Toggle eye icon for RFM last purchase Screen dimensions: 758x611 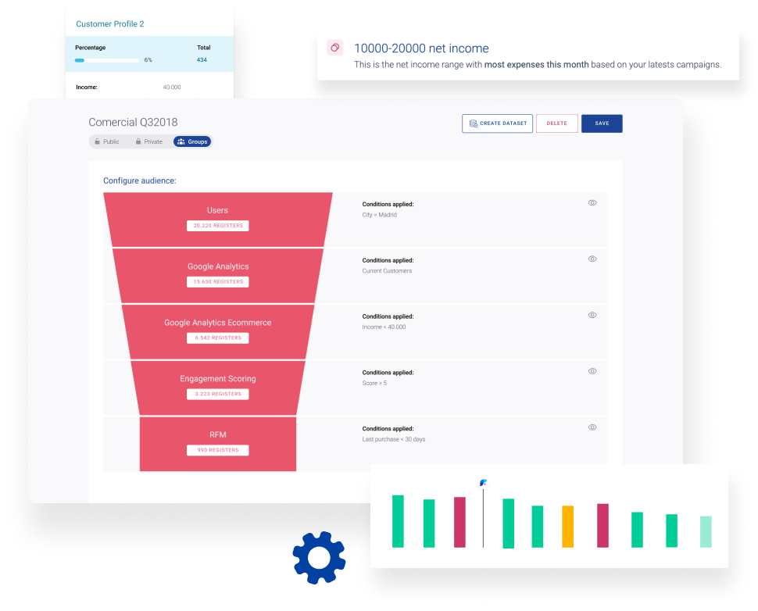592,427
